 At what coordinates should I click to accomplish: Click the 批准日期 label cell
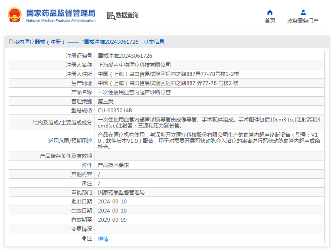(x=52, y=201)
